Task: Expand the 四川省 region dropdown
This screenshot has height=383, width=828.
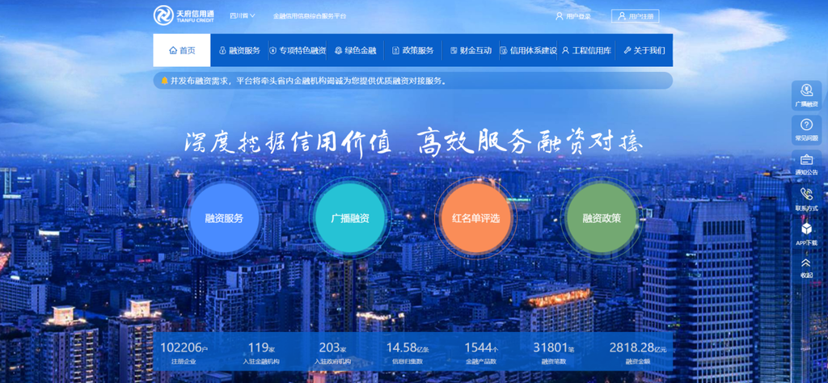Action: point(242,15)
